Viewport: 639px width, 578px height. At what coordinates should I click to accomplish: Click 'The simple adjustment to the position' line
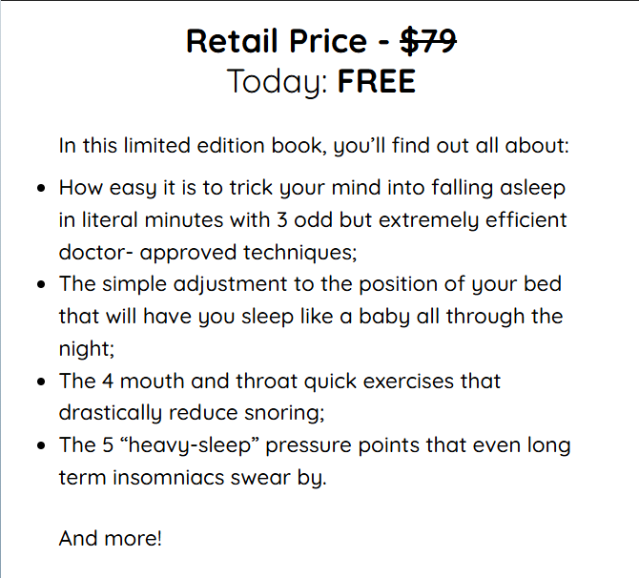[310, 284]
